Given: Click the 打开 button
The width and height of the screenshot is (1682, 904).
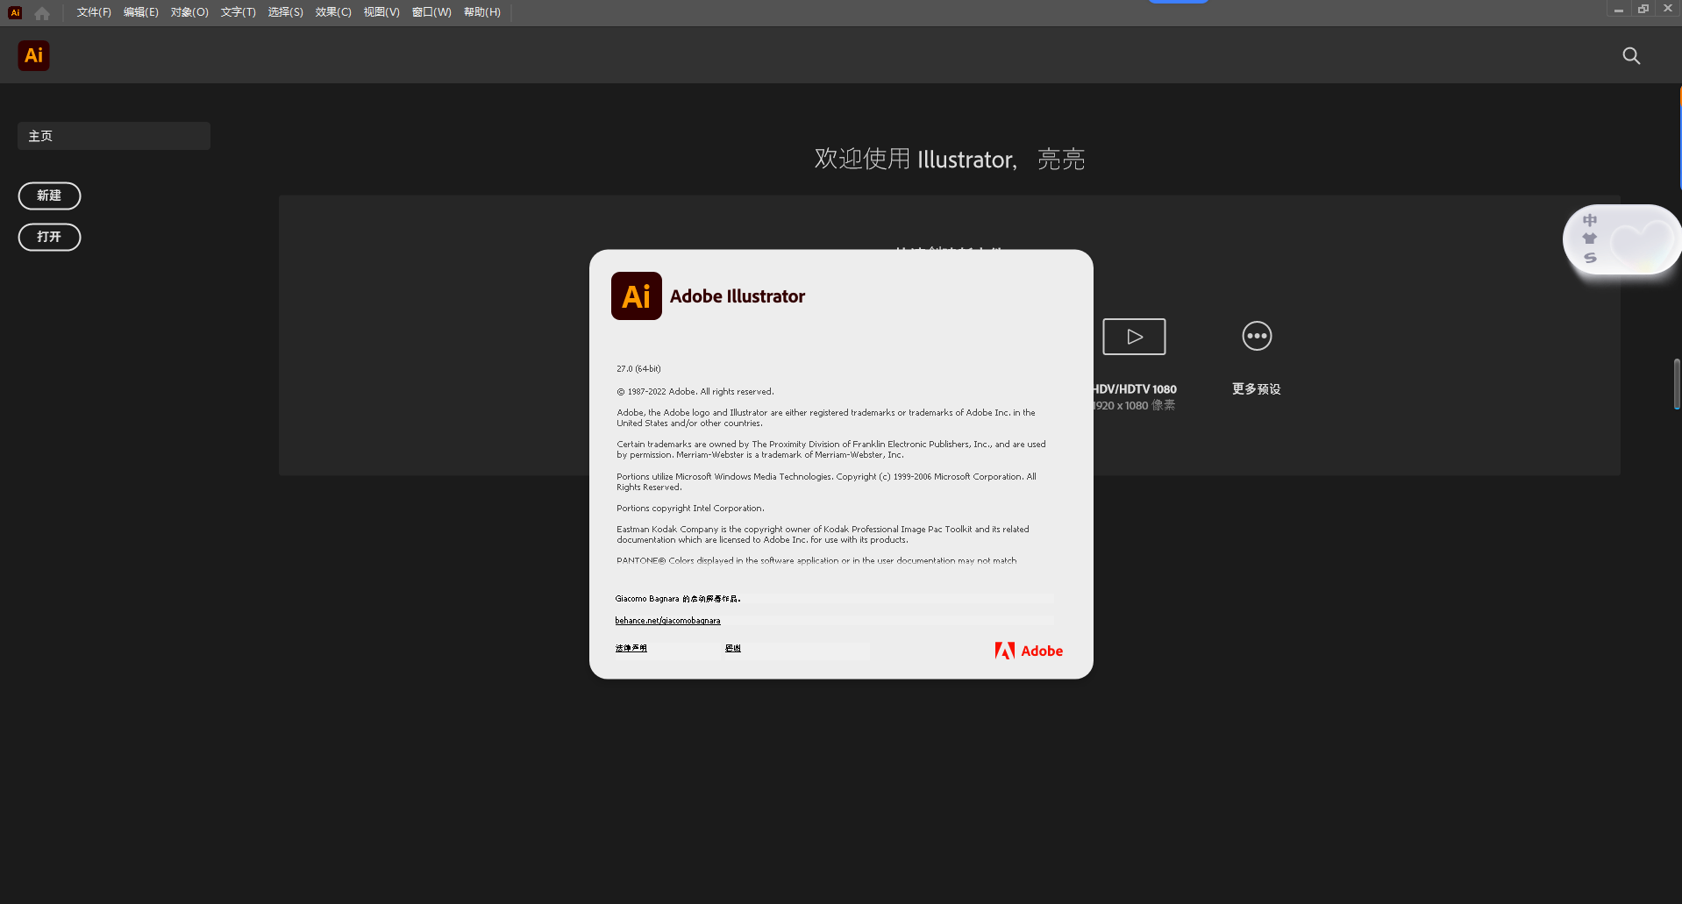Looking at the screenshot, I should pyautogui.click(x=49, y=237).
